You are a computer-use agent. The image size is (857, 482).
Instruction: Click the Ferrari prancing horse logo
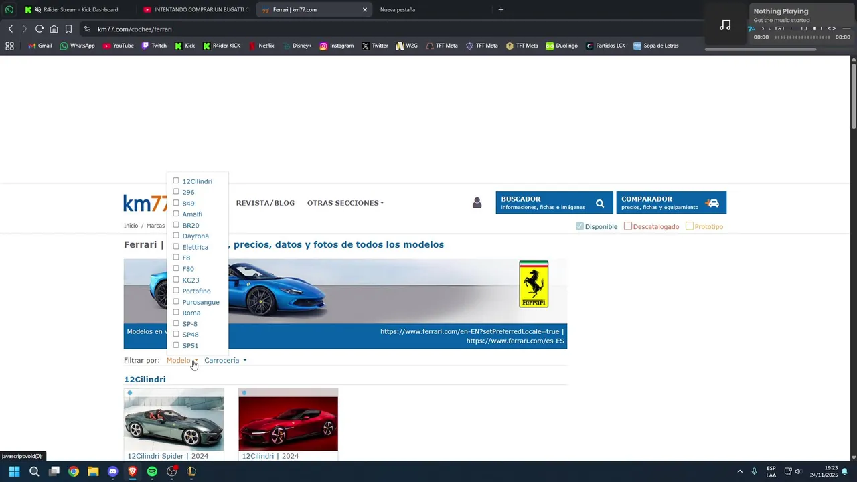coord(534,284)
